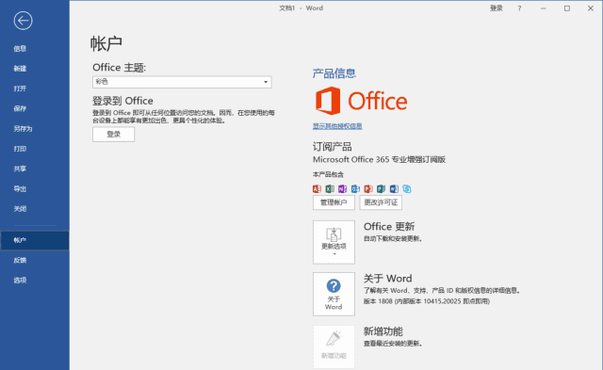Click the 更改许可证 button
This screenshot has width=603, height=370.
pos(381,202)
